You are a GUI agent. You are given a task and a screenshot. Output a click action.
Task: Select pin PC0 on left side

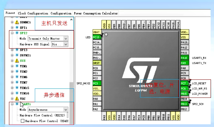click(x=97, y=68)
